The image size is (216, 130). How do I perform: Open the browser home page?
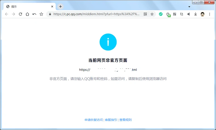click(x=28, y=14)
